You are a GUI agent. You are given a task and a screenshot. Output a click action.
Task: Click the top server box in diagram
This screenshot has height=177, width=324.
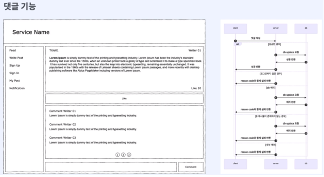276,28
